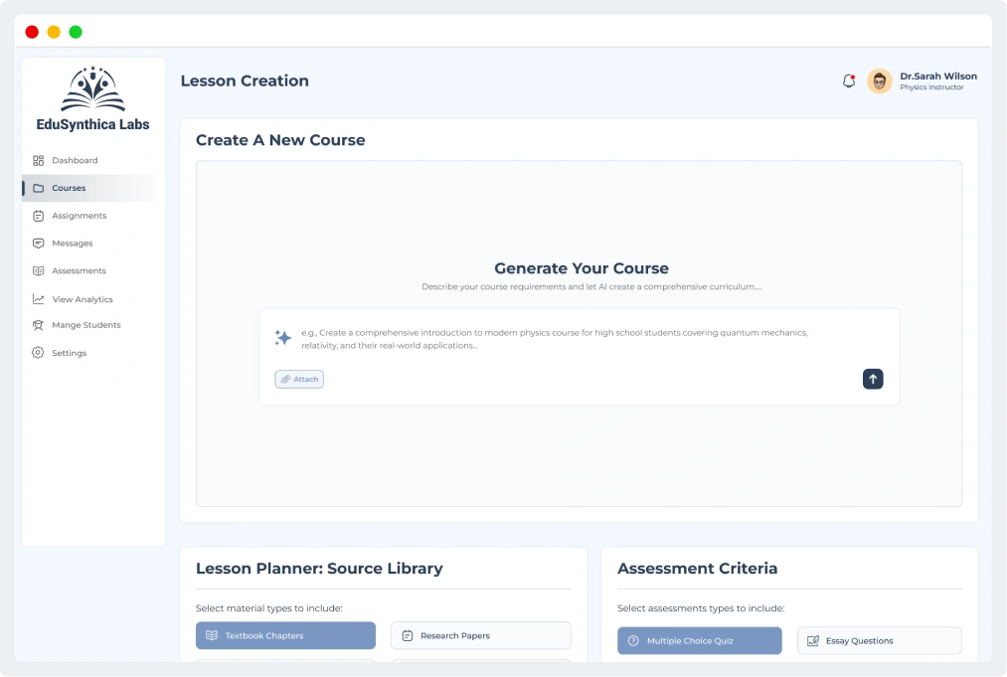Screen dimensions: 1007x677
Task: Toggle the Multiple Choice Quiz assessment type
Action: (699, 641)
